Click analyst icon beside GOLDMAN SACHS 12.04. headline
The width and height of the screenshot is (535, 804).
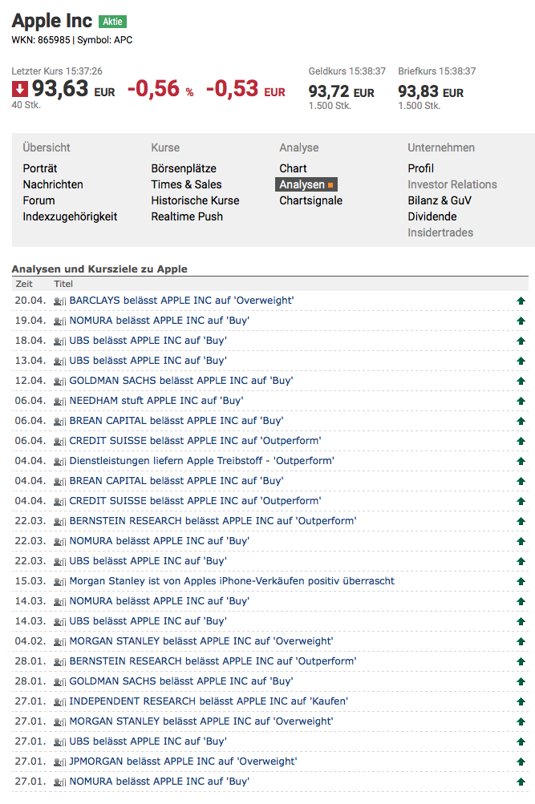59,381
